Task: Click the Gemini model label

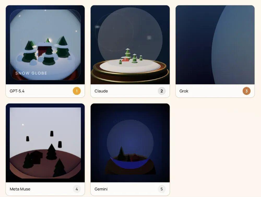Action: click(x=101, y=189)
